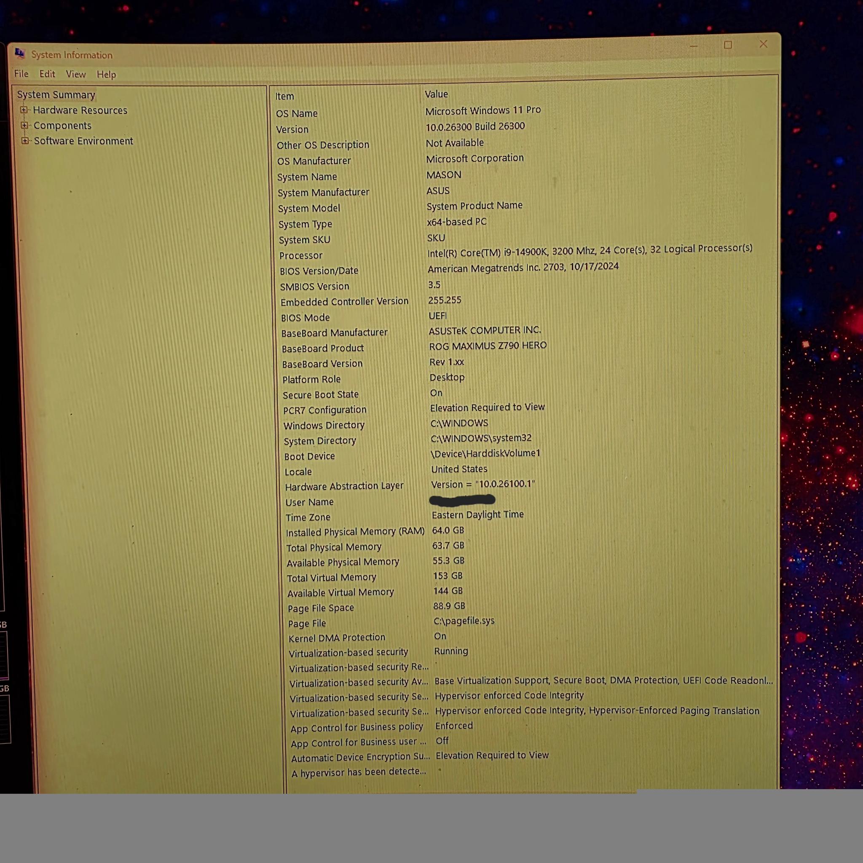Click the 55.3 GB available memory value

(448, 560)
